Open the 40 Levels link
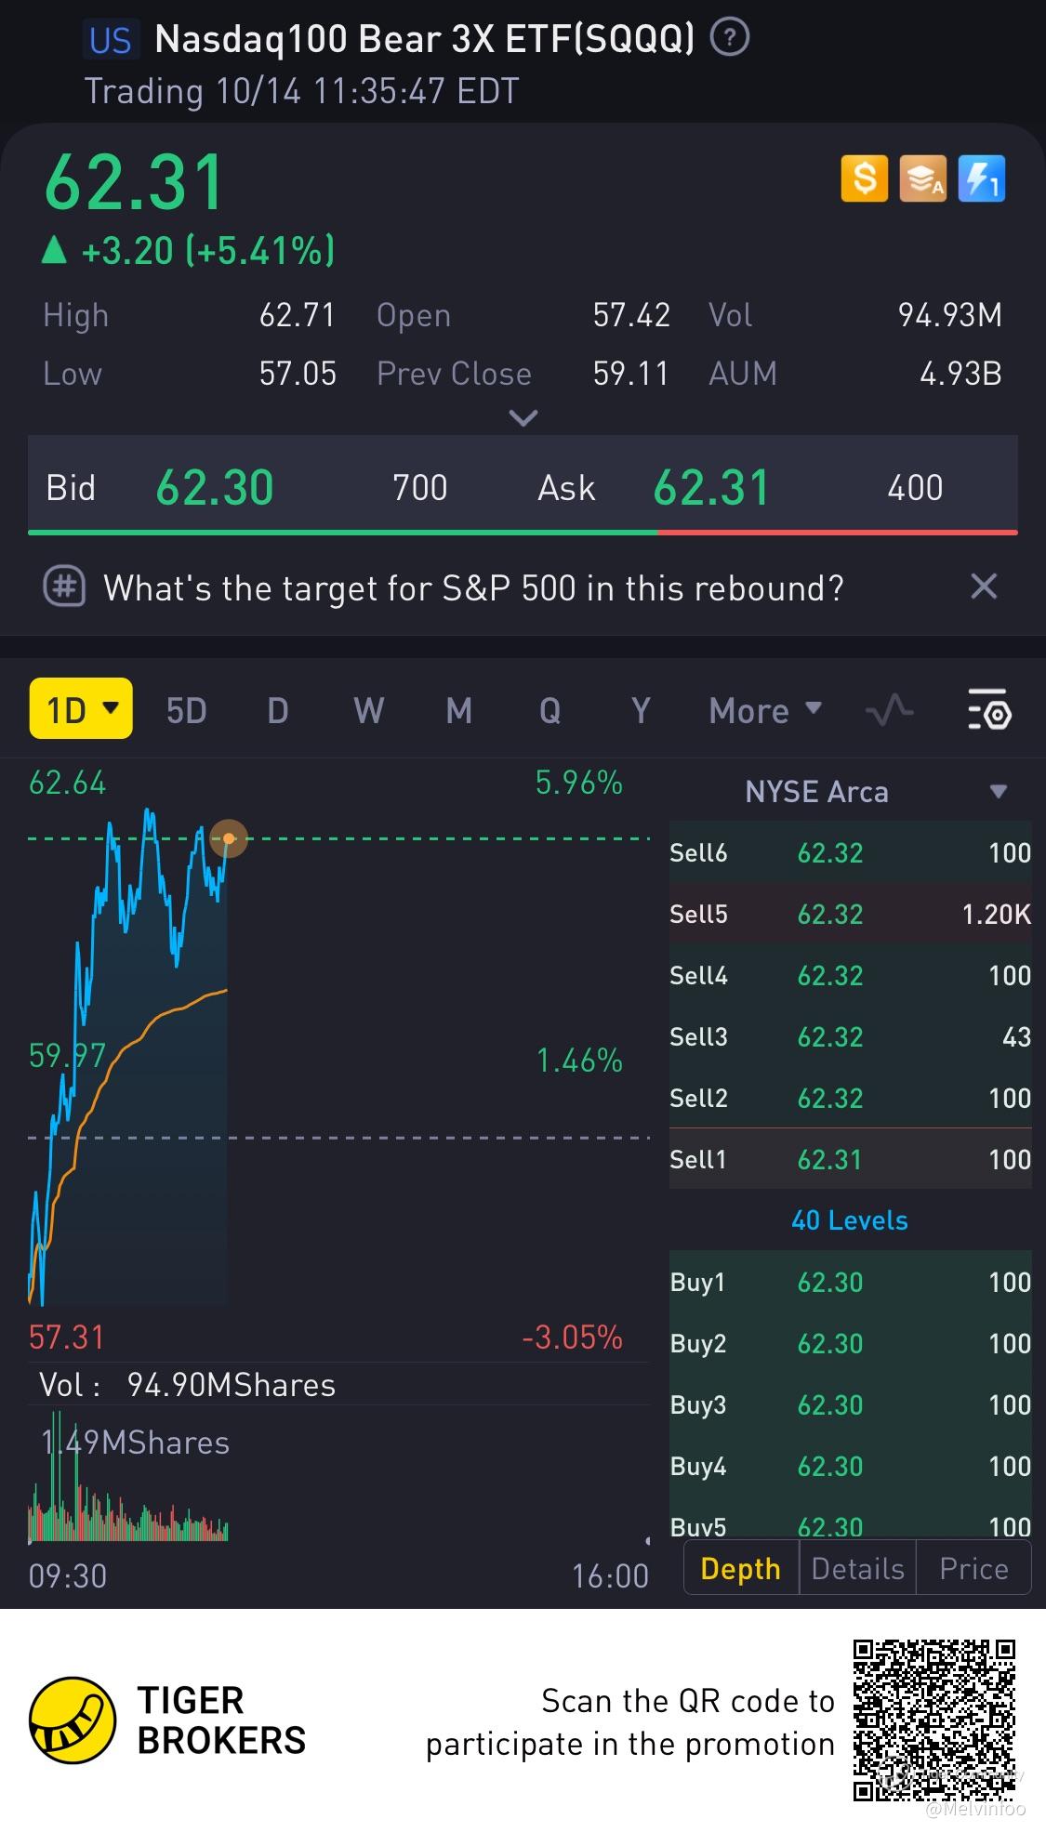 (x=850, y=1219)
